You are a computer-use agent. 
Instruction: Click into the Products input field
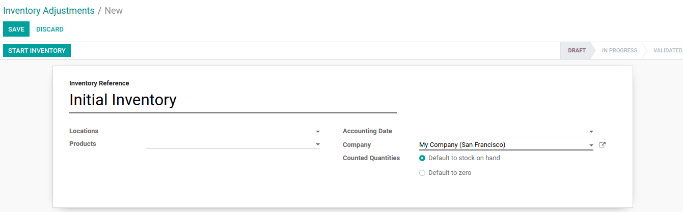[x=229, y=144]
